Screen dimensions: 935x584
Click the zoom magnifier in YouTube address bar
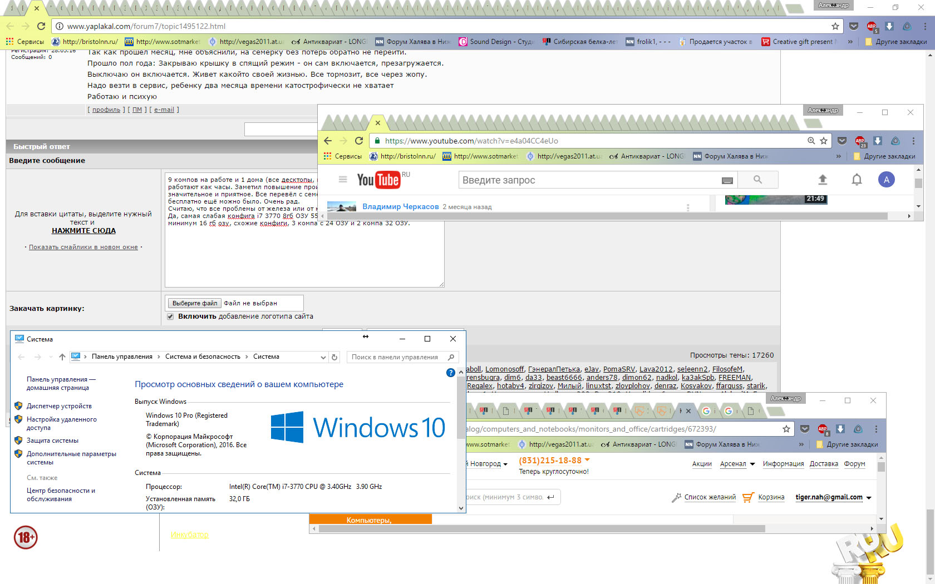pyautogui.click(x=811, y=141)
